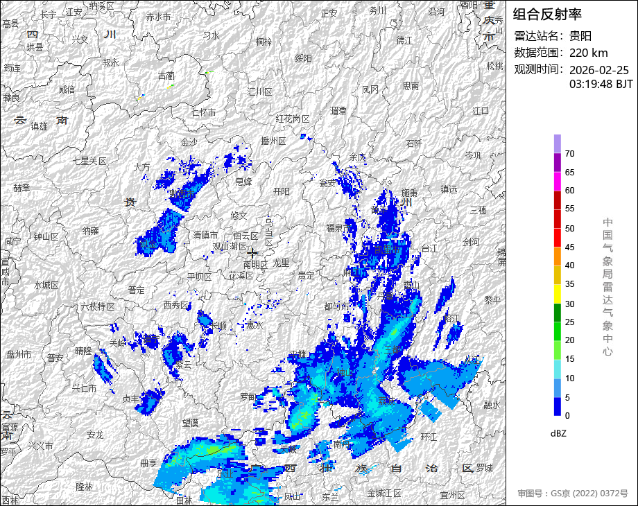Click the 六枝特区 map label
Viewport: 638px width, 506px height.
click(98, 306)
